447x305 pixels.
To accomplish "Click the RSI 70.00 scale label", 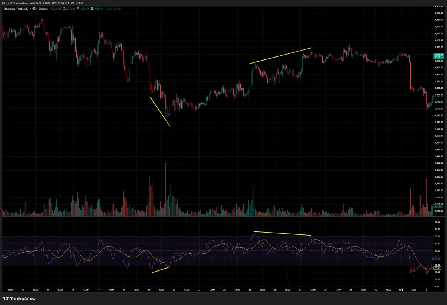I will pyautogui.click(x=437, y=236).
